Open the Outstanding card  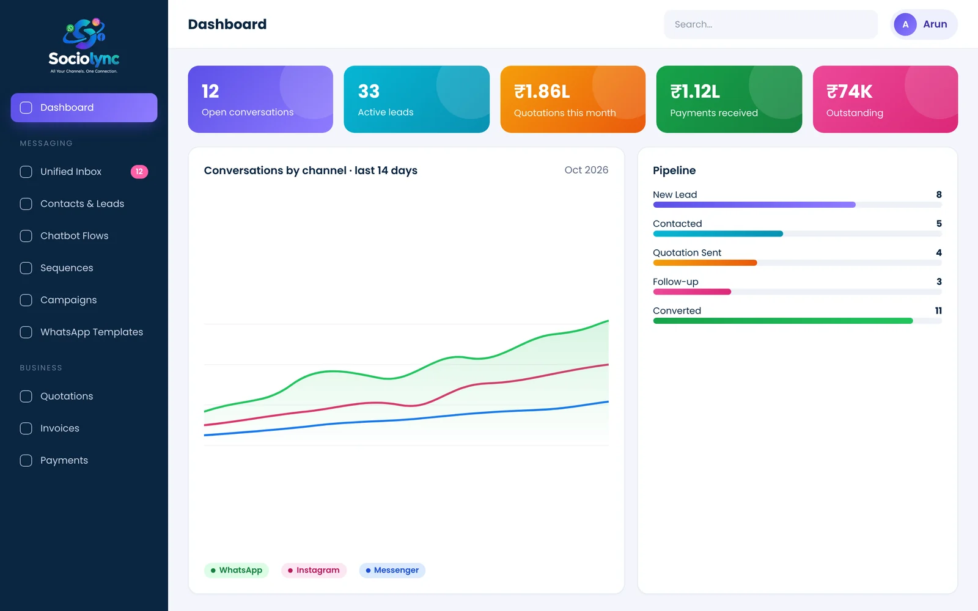coord(885,99)
